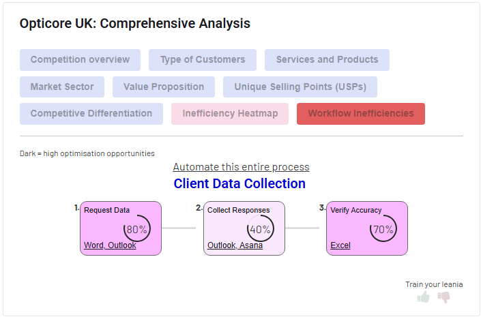Click the thumbs up feedback icon
Viewport: 481px width, 317px height.
pos(424,297)
